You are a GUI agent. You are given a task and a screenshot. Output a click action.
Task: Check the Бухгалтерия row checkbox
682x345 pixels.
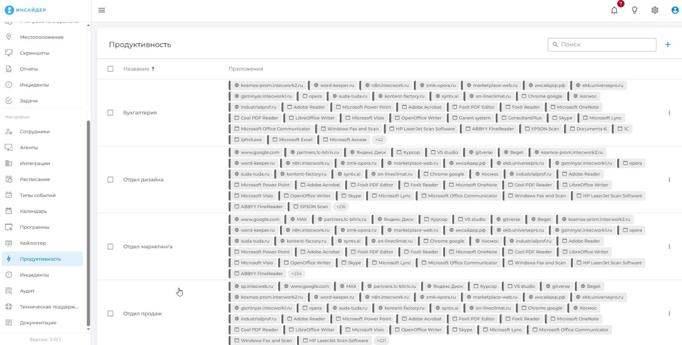[110, 113]
